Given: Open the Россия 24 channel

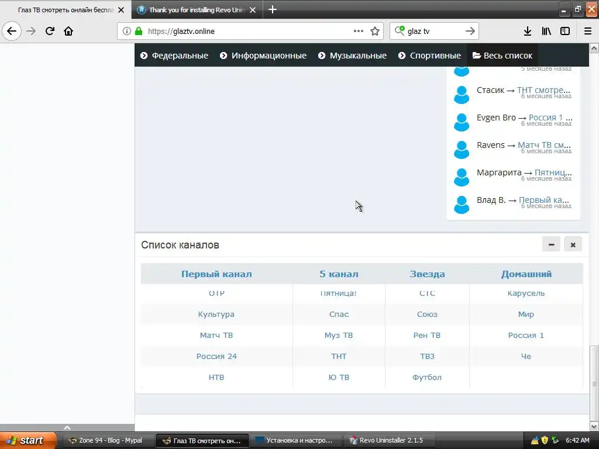Looking at the screenshot, I should coord(216,356).
